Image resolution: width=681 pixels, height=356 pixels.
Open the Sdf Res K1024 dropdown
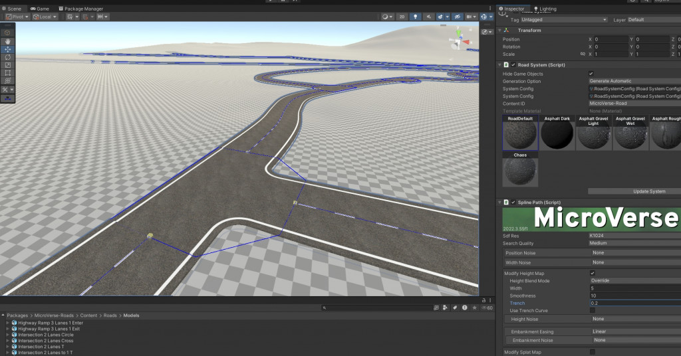pyautogui.click(x=634, y=236)
